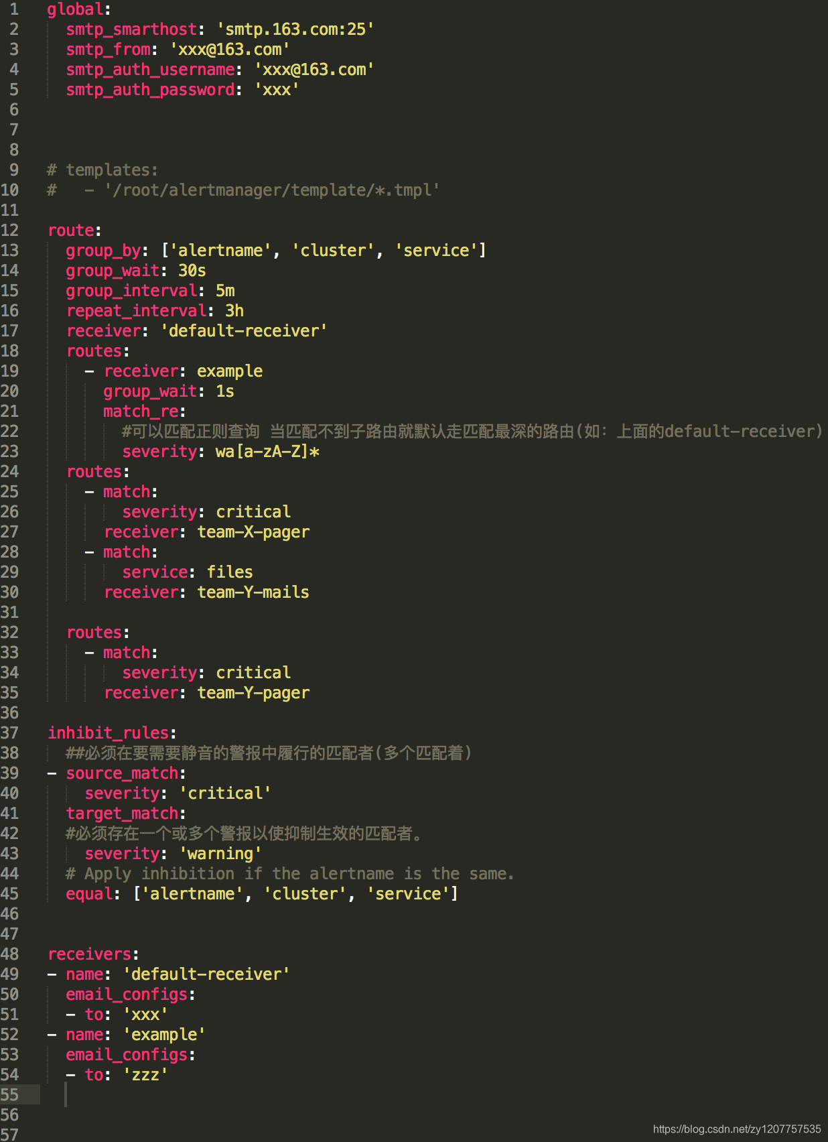Click the 'routes:' key on line 18
This screenshot has height=1142, width=828.
tap(98, 351)
